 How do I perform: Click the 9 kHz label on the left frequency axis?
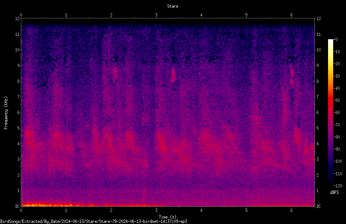tap(19, 65)
